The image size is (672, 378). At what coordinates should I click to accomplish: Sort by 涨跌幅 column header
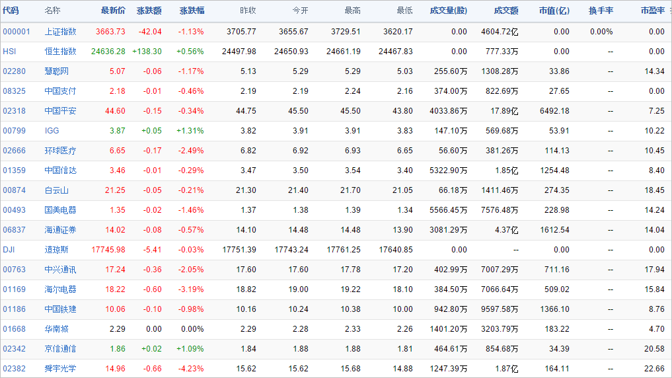(192, 11)
